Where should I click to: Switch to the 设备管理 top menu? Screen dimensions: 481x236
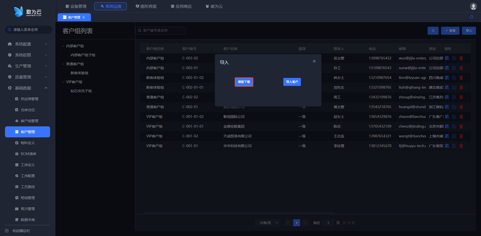pos(76,6)
